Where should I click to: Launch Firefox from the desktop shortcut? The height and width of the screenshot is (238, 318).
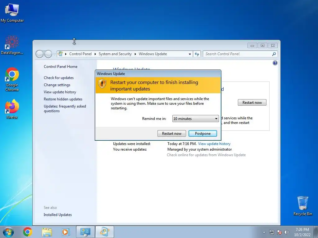pos(12,109)
